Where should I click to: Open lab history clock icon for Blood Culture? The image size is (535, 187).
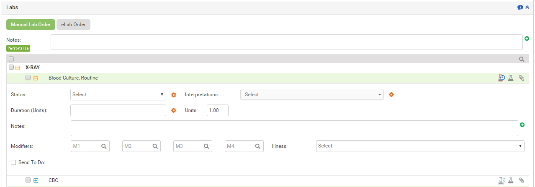(501, 78)
